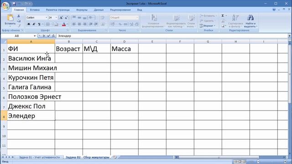
Task: Switch to the Формулы ribbon tab
Action: pyautogui.click(x=82, y=10)
